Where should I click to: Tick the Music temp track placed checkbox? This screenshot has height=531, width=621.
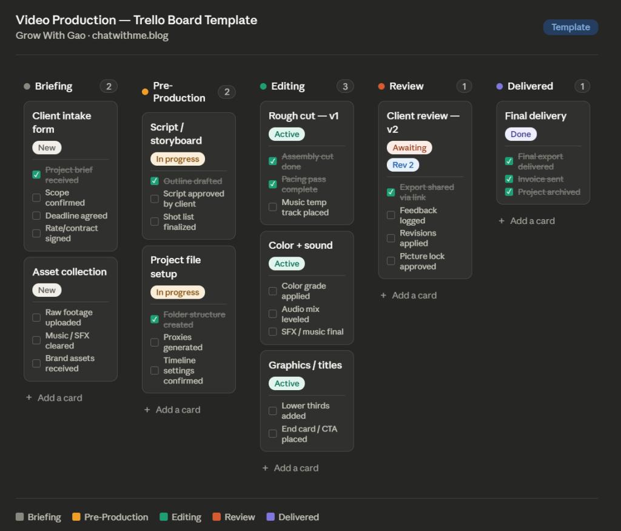[273, 208]
